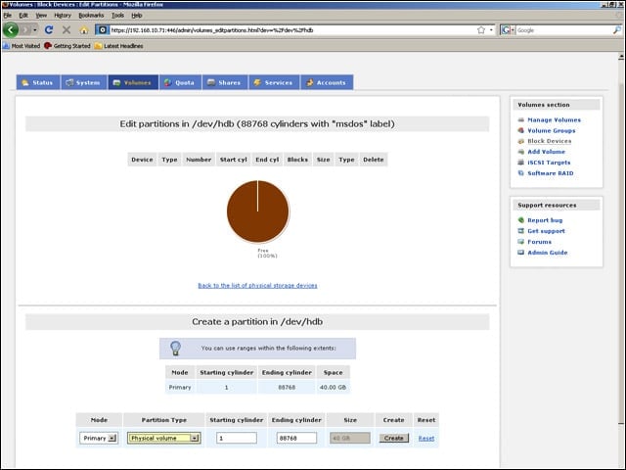Open the Bookmarks menu
This screenshot has height=470, width=626.
91,16
